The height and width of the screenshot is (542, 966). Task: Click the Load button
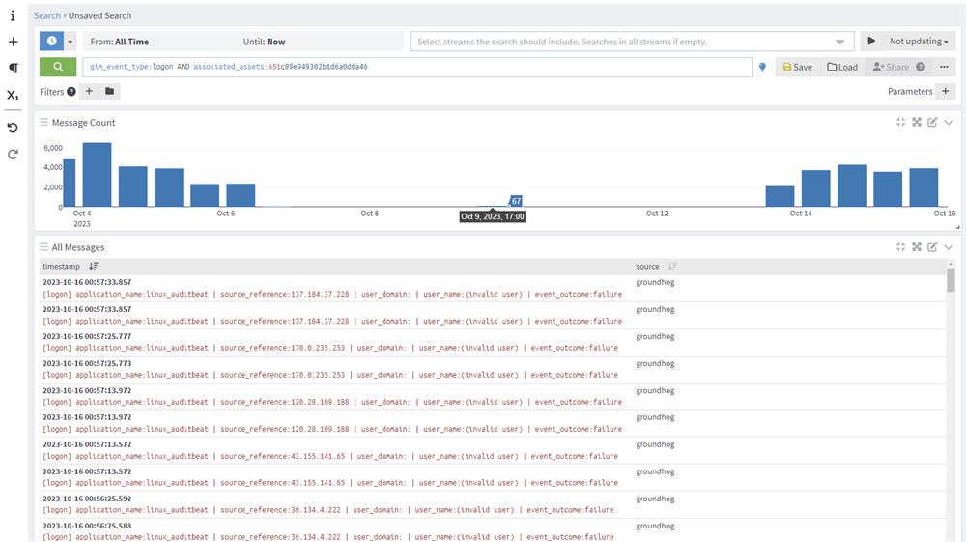click(841, 68)
